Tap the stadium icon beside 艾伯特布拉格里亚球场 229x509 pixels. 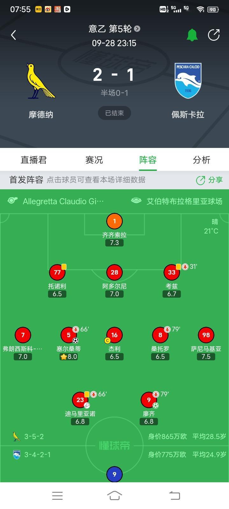point(136,201)
